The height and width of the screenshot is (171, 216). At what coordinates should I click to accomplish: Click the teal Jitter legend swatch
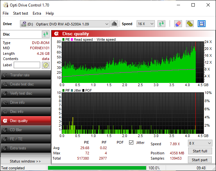pos(72,90)
